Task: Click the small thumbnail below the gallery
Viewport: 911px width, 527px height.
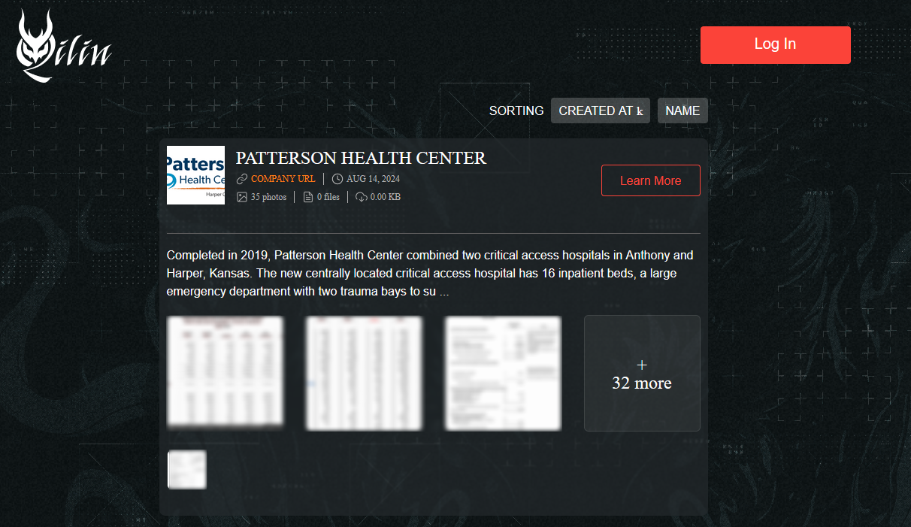Action: (186, 469)
